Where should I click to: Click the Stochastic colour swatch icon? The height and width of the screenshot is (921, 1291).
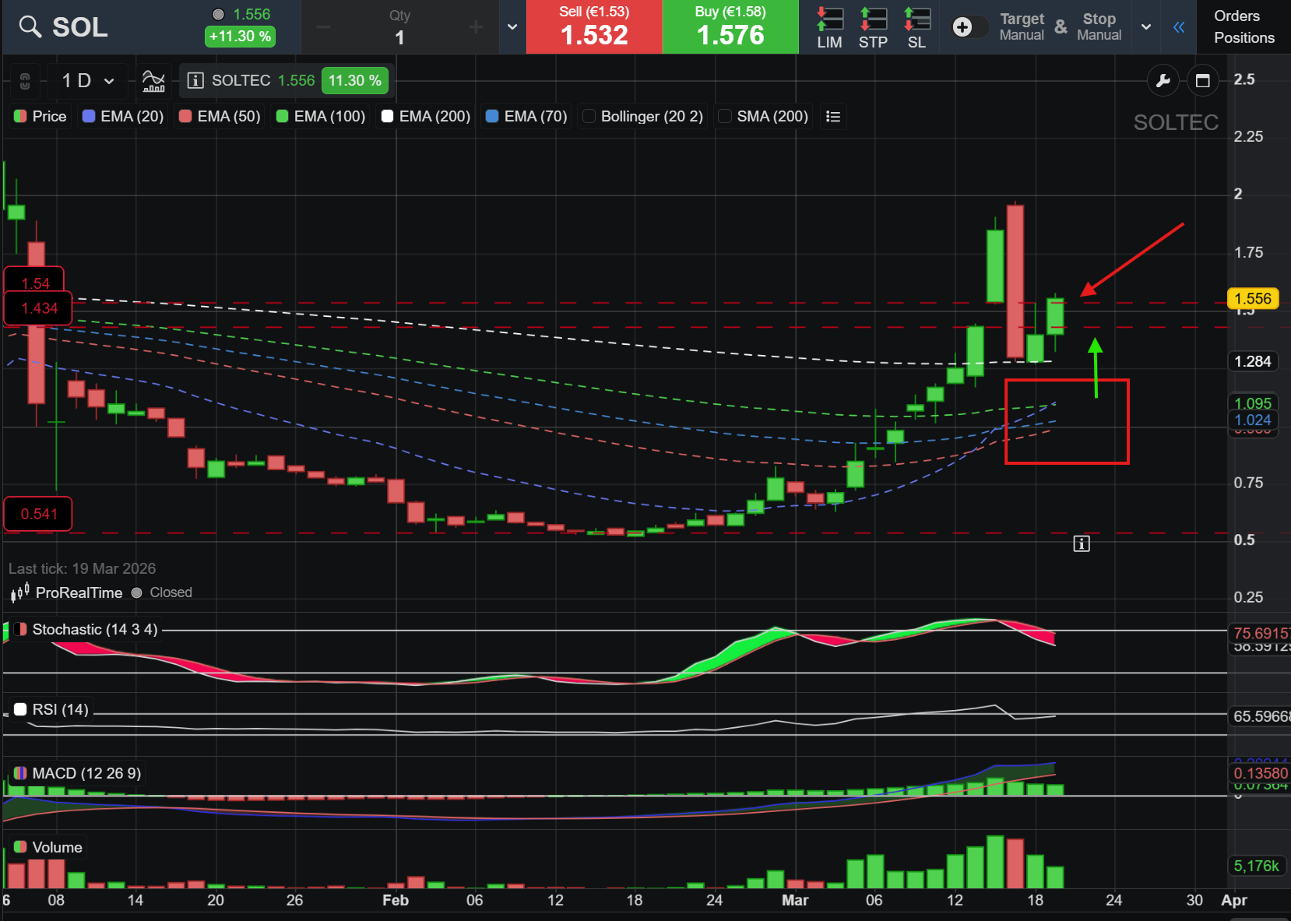(20, 629)
